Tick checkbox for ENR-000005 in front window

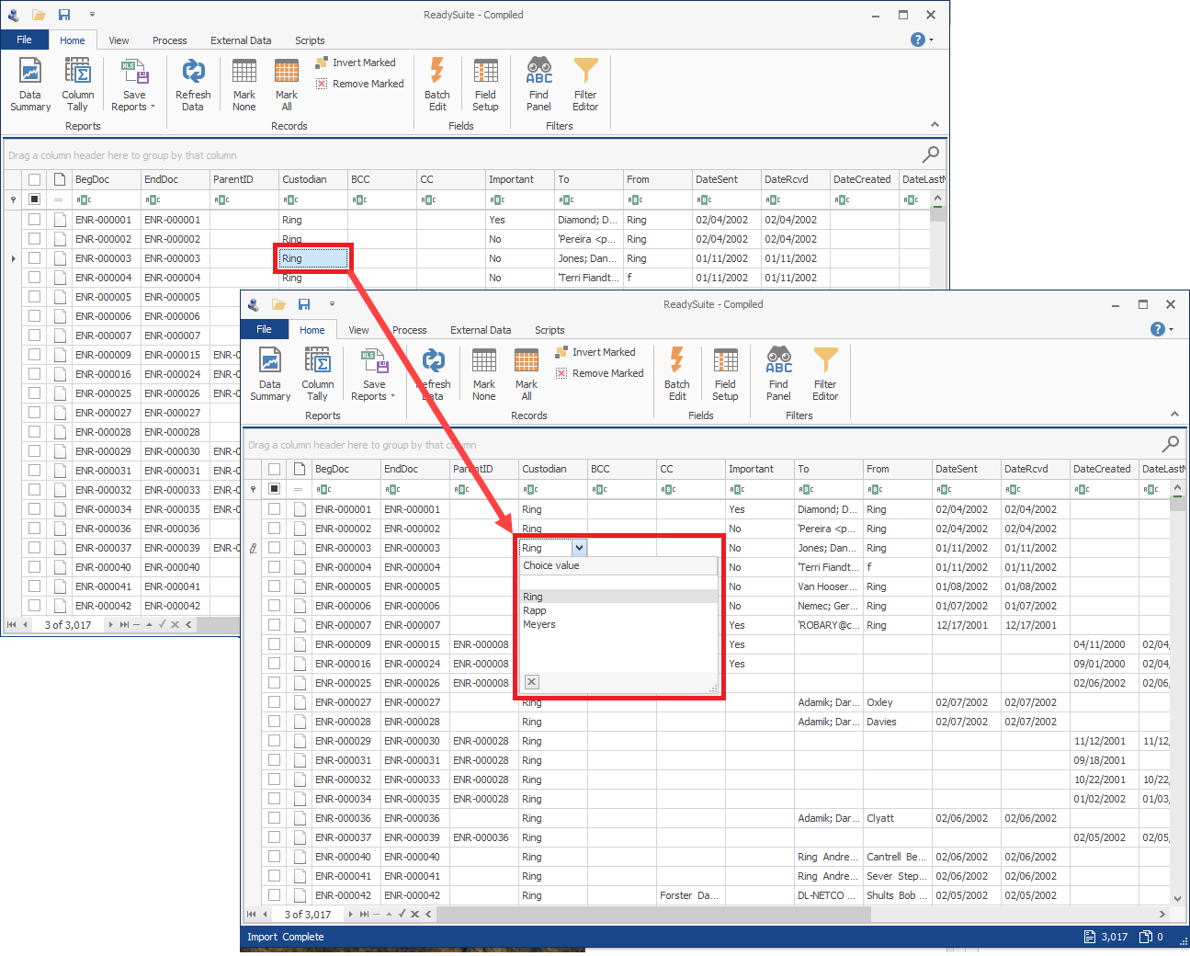pyautogui.click(x=274, y=586)
